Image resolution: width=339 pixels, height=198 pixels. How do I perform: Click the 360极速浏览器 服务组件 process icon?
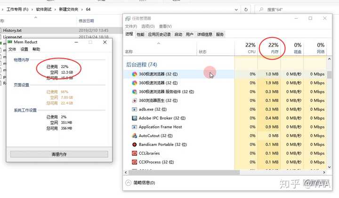point(135,92)
